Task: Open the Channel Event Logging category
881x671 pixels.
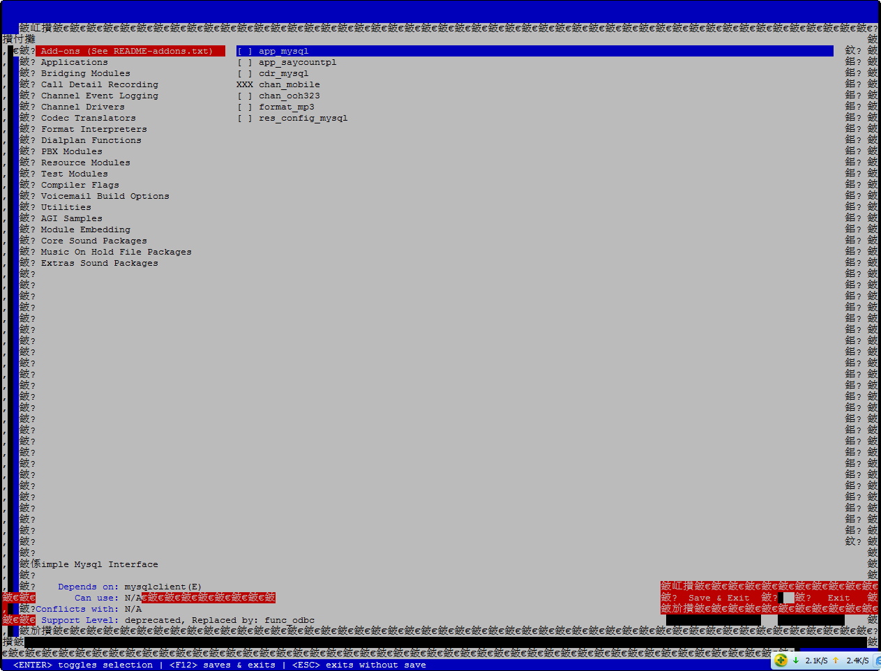Action: click(x=100, y=96)
